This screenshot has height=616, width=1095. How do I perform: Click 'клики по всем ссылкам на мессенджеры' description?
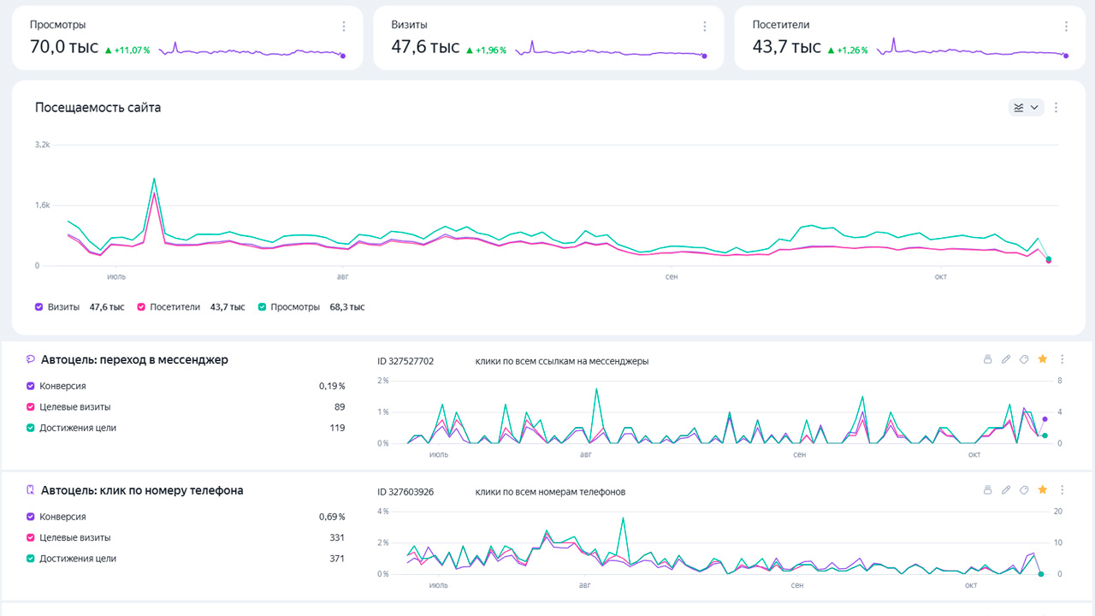562,361
